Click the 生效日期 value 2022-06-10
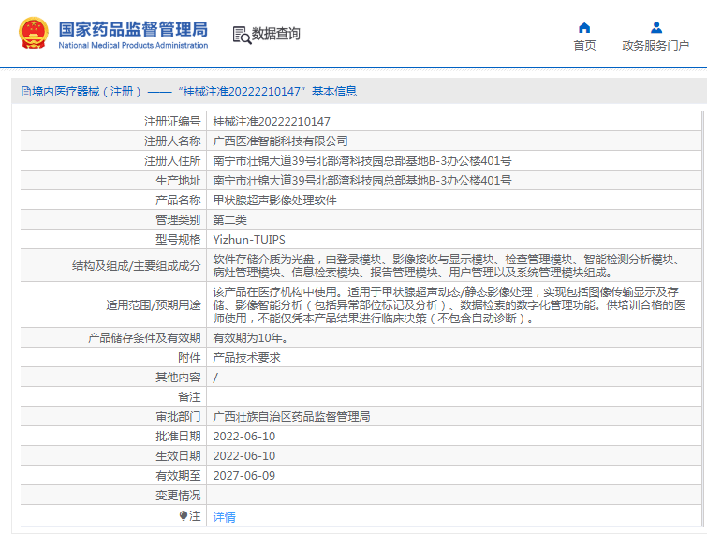This screenshot has height=534, width=707. pos(243,456)
